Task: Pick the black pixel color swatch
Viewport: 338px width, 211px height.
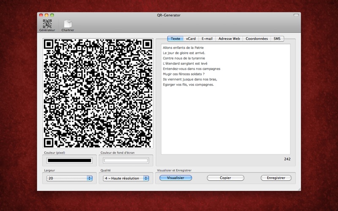Action: [x=69, y=160]
